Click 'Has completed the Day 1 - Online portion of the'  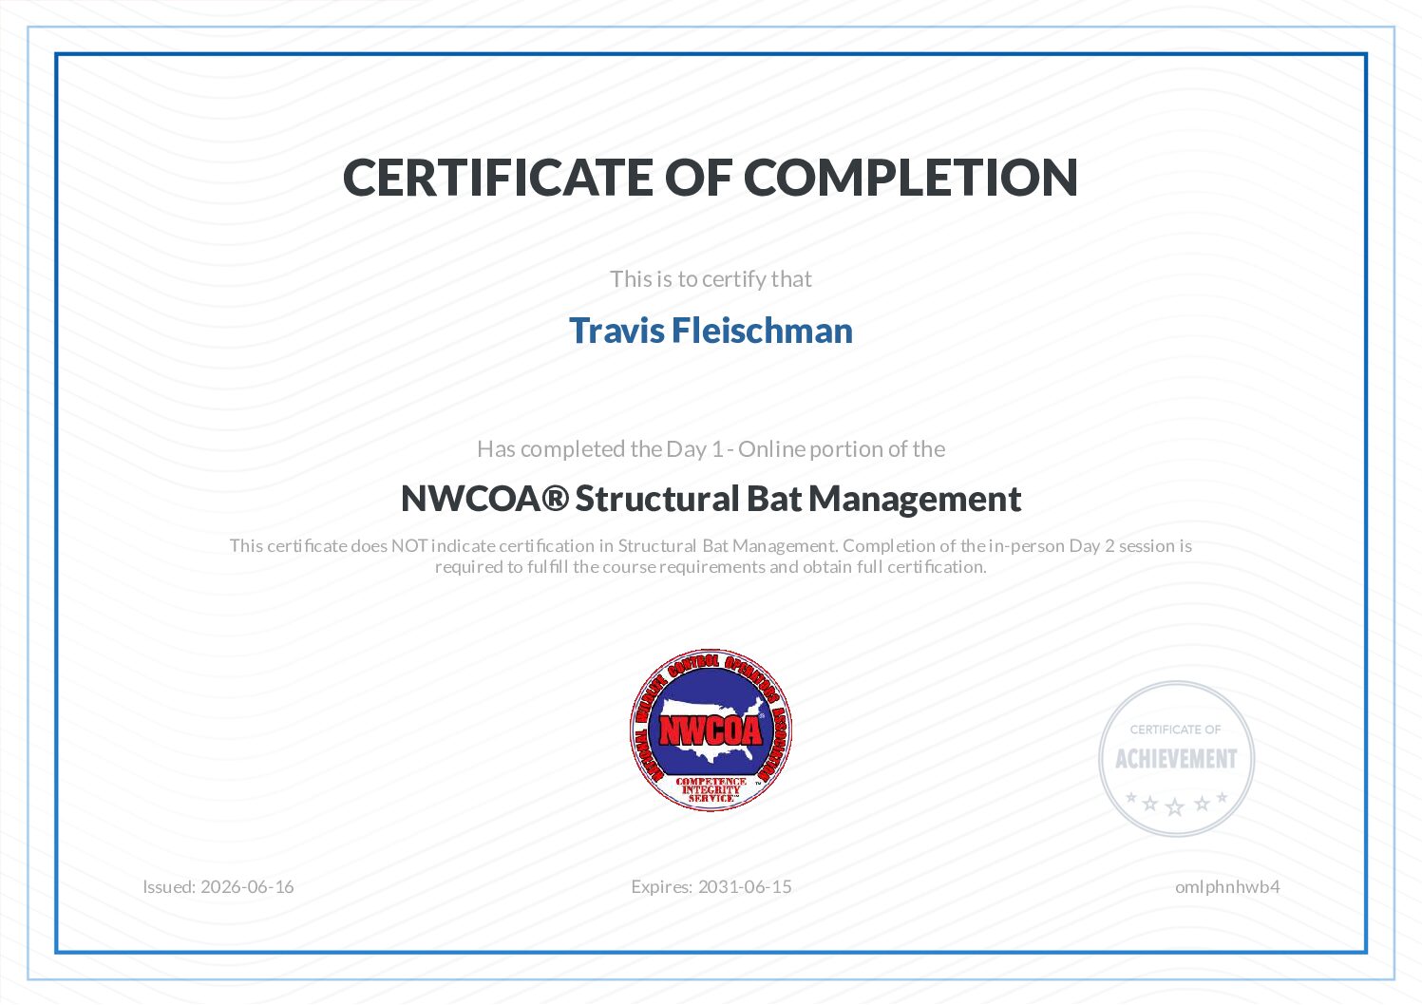[x=711, y=448]
